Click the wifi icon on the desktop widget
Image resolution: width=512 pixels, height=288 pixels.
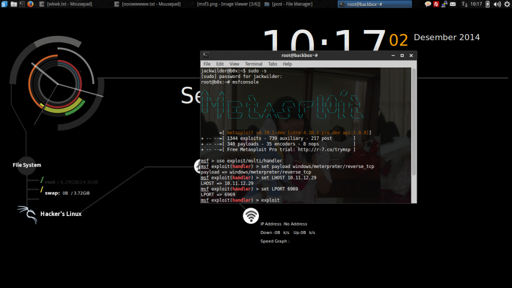point(251,216)
